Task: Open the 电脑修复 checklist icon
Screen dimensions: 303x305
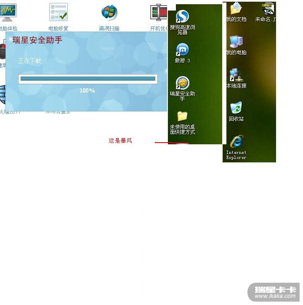Action: click(x=58, y=12)
